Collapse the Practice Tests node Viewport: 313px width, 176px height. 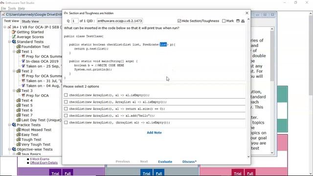click(9, 125)
